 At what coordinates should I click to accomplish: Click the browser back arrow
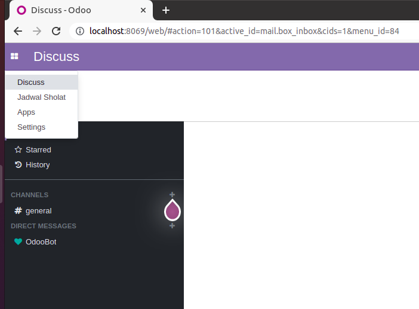(x=18, y=31)
